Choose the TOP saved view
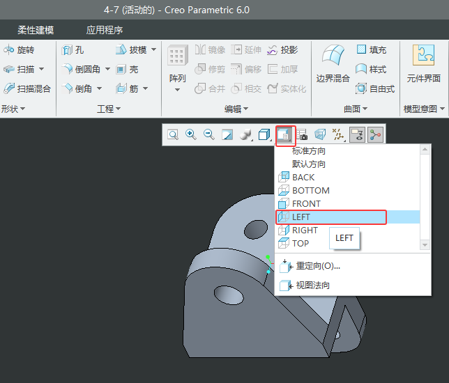 (x=347, y=244)
